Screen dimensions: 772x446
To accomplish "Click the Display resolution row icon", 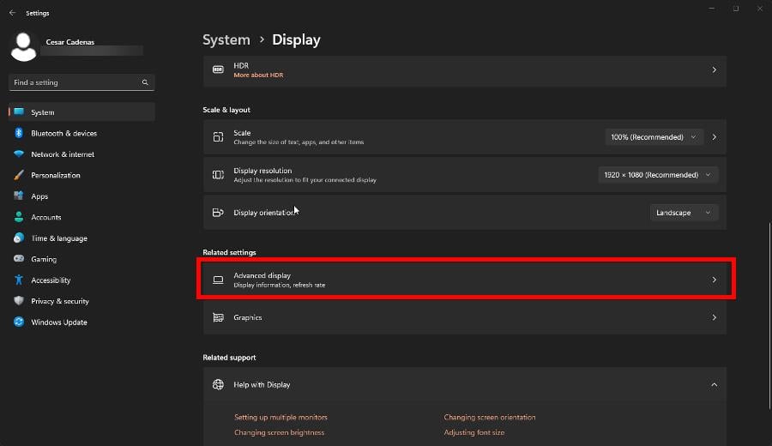I will (x=218, y=175).
